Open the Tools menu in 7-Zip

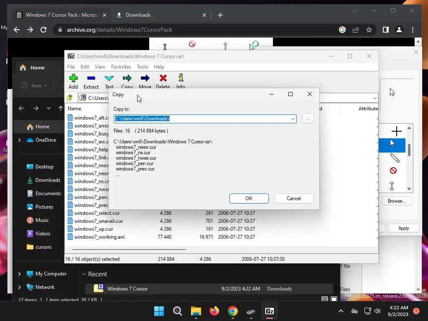point(142,66)
